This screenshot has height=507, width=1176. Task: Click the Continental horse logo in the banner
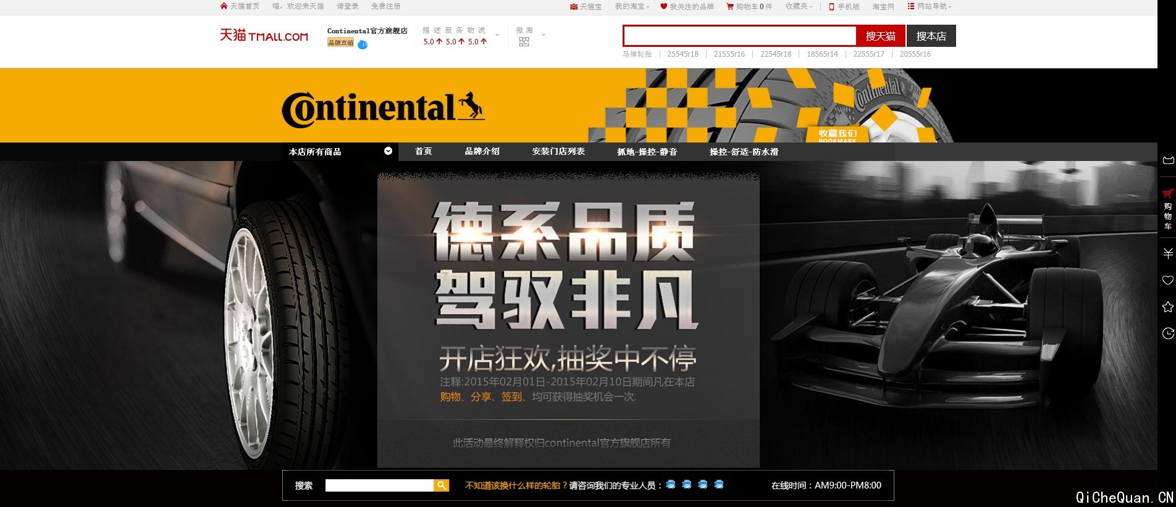coord(383,109)
